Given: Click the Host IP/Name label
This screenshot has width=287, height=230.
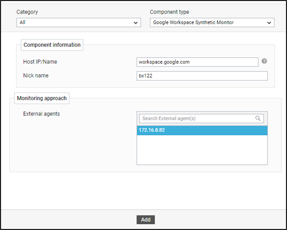Looking at the screenshot, I should [40, 62].
